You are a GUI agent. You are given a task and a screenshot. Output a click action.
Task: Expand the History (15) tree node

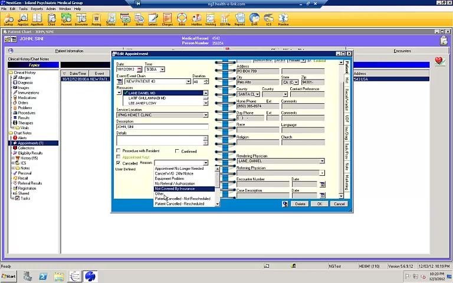(13, 158)
